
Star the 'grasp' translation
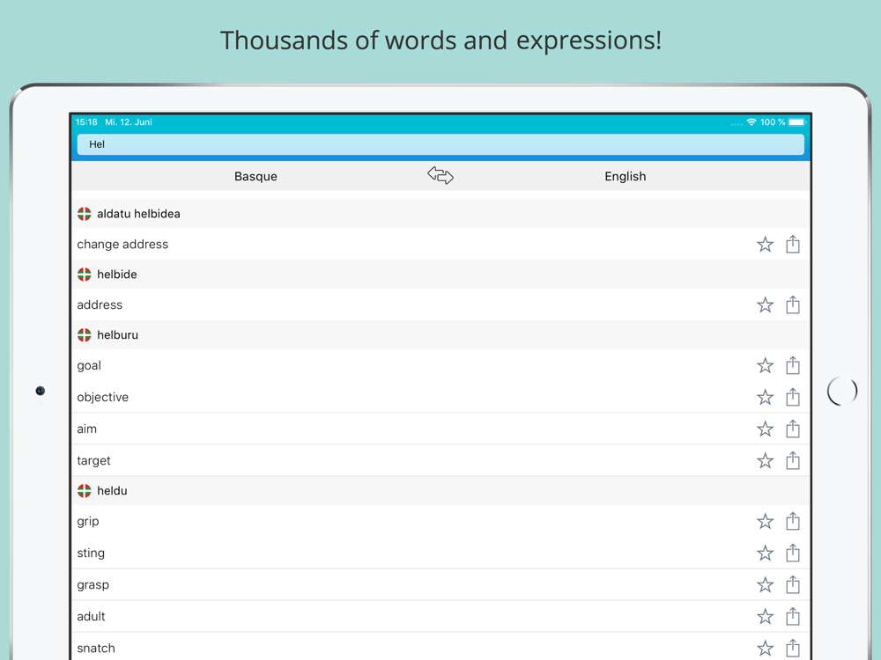[x=765, y=585]
